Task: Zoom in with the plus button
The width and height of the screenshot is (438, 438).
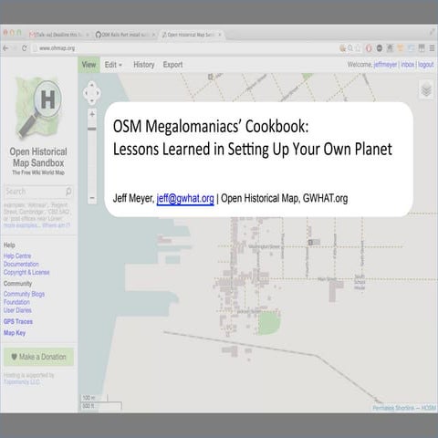Action: [92, 114]
